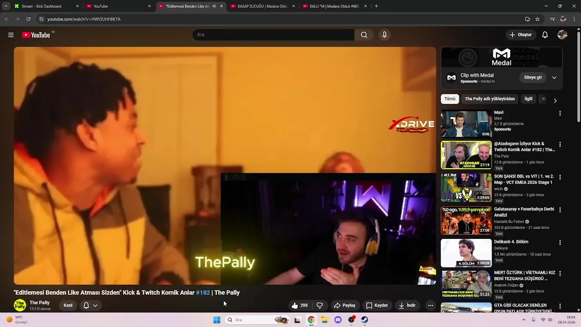Switch to the plain YouTube browser tab

click(118, 6)
